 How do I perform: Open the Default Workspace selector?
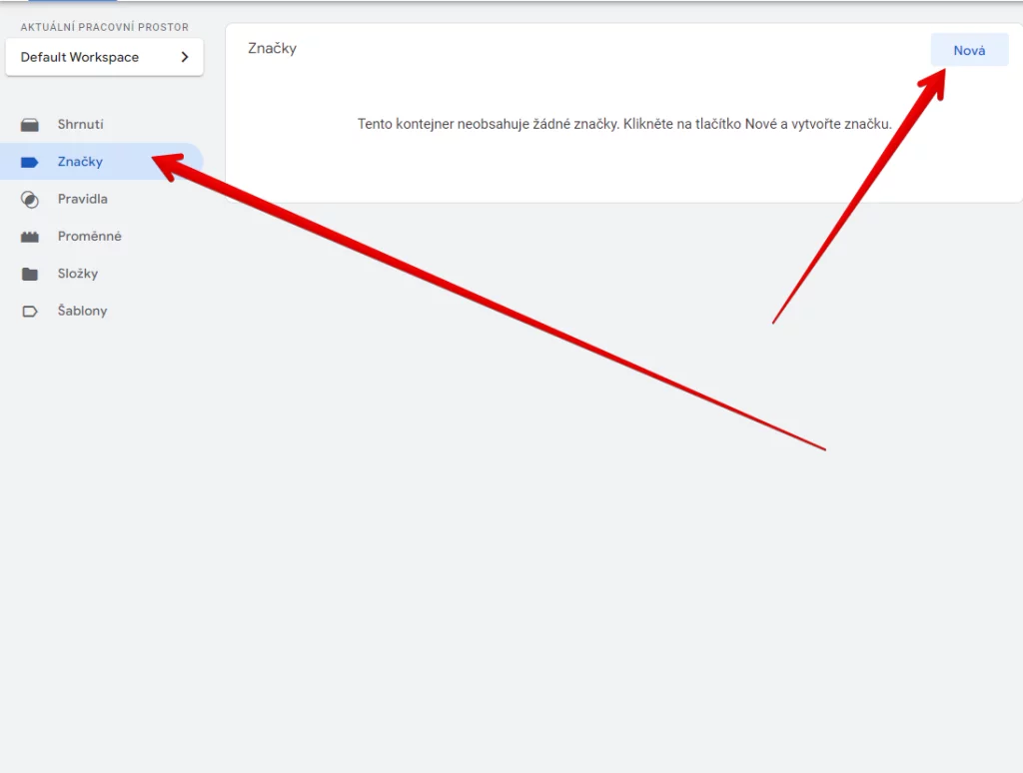click(x=104, y=57)
